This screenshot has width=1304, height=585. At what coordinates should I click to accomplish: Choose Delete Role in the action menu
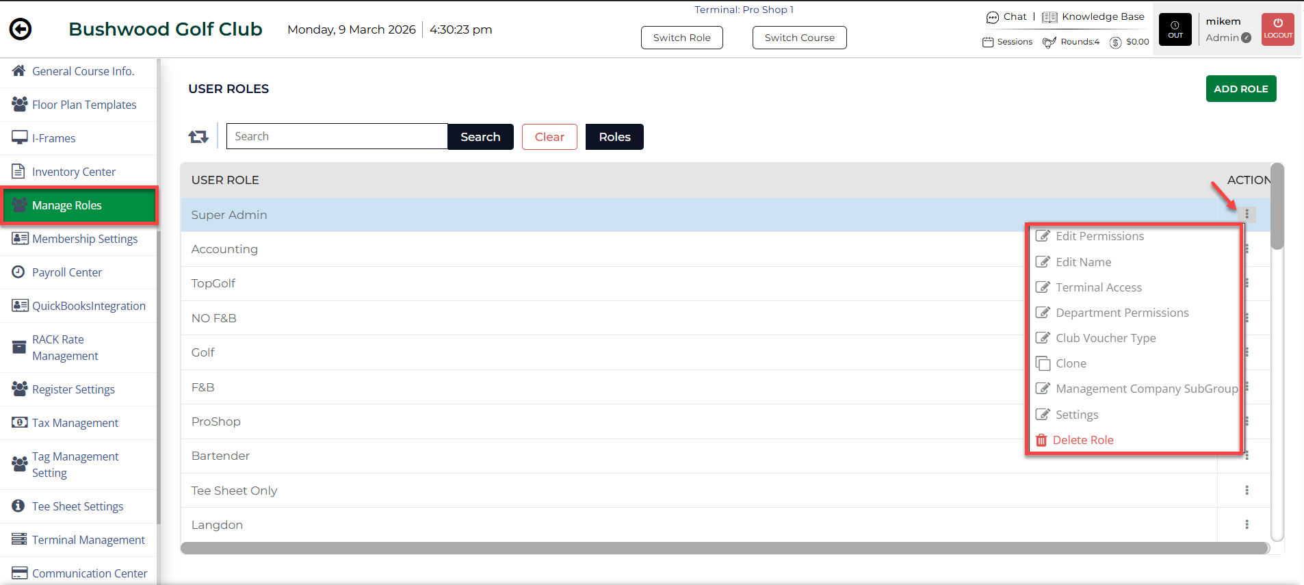point(1082,440)
